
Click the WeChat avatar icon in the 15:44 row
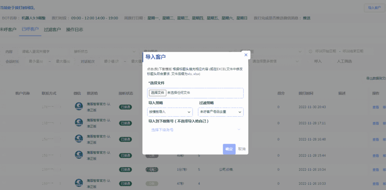click(x=79, y=155)
